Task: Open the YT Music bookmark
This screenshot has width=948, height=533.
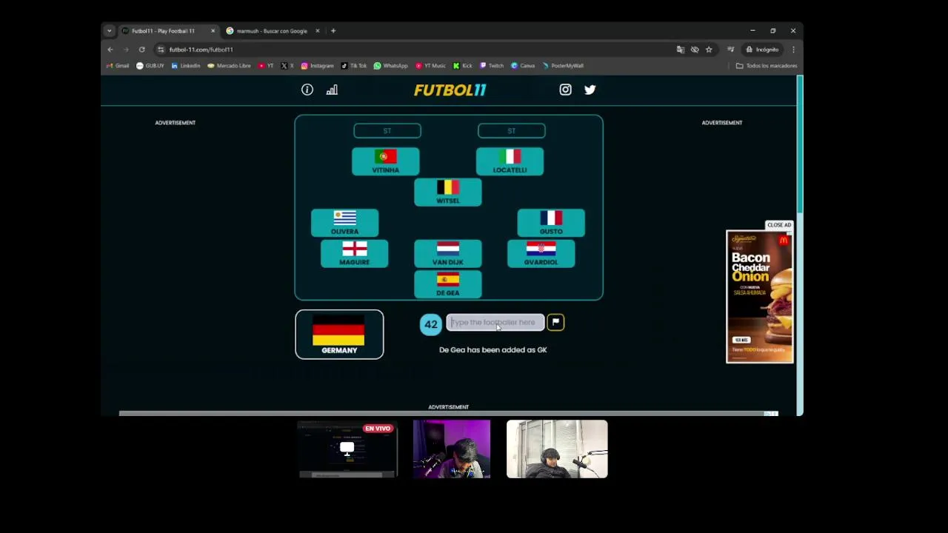Action: point(430,66)
